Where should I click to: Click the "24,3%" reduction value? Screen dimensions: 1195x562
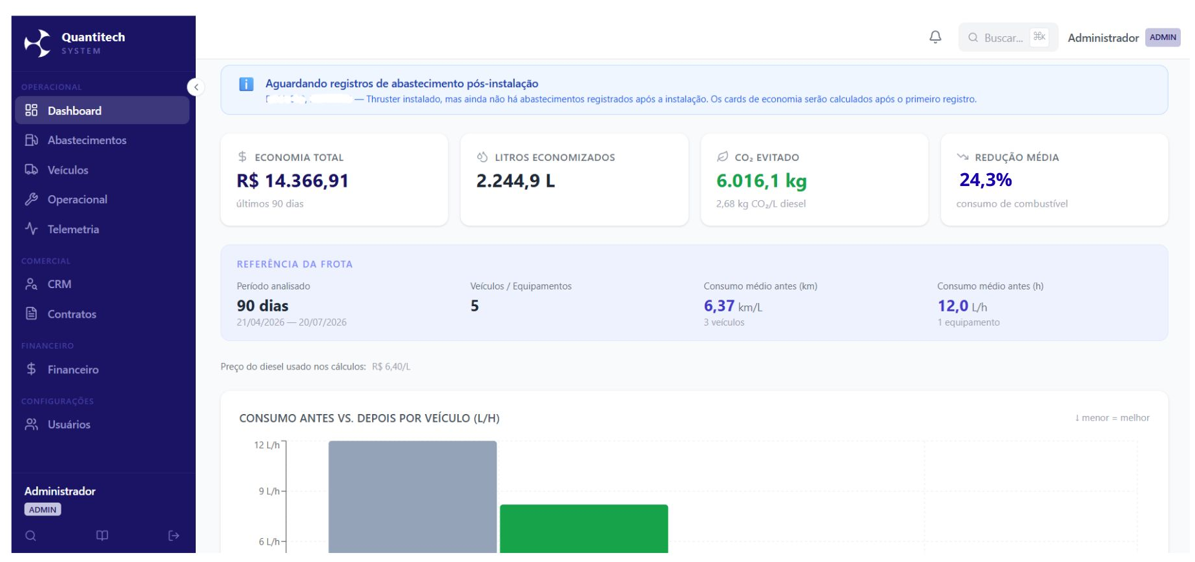pyautogui.click(x=985, y=180)
